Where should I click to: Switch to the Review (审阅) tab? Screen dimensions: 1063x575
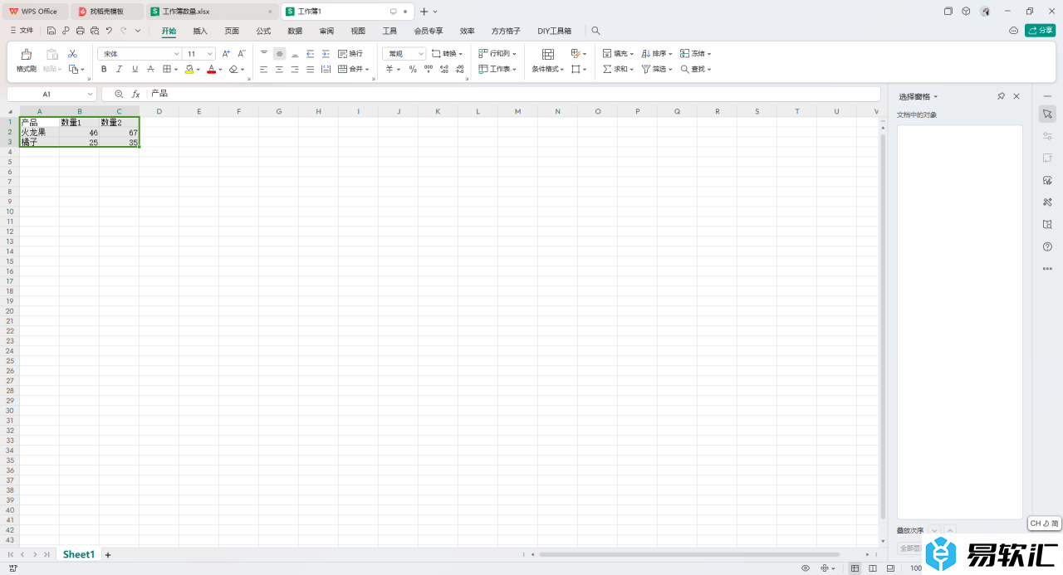326,31
